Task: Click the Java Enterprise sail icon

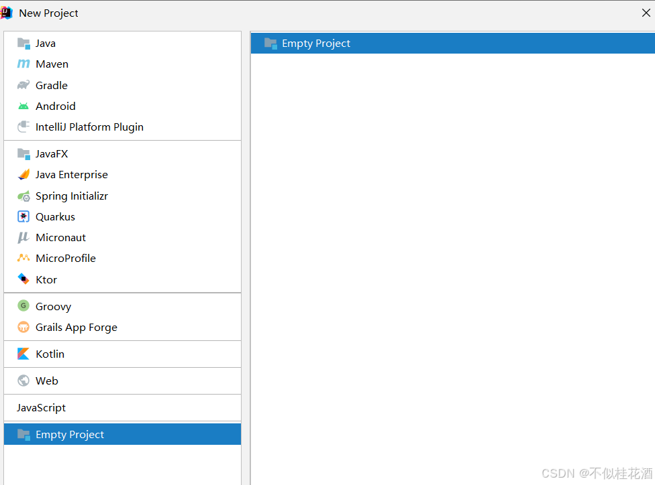Action: point(23,174)
